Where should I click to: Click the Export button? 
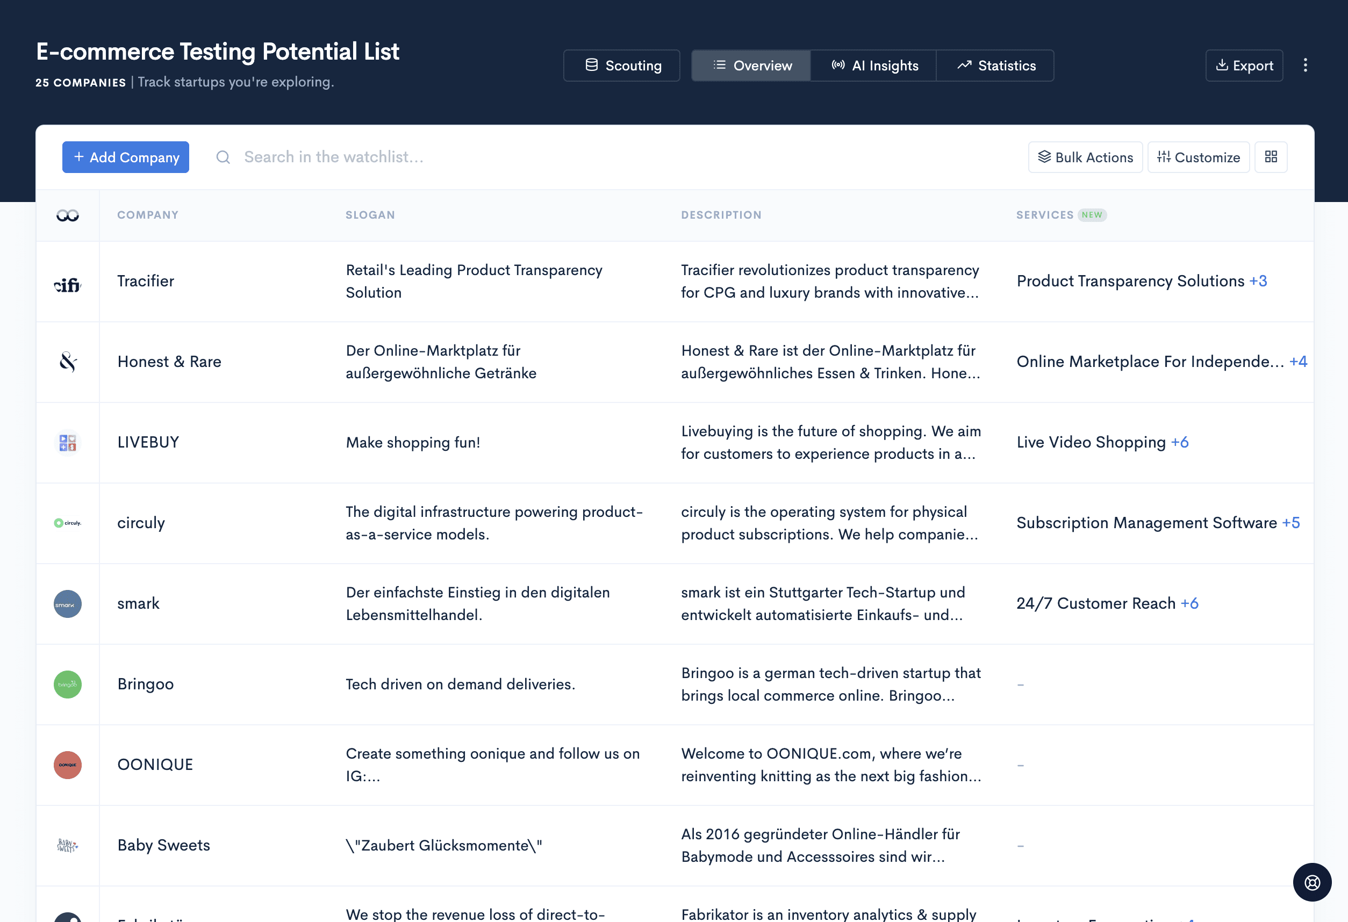pos(1244,66)
